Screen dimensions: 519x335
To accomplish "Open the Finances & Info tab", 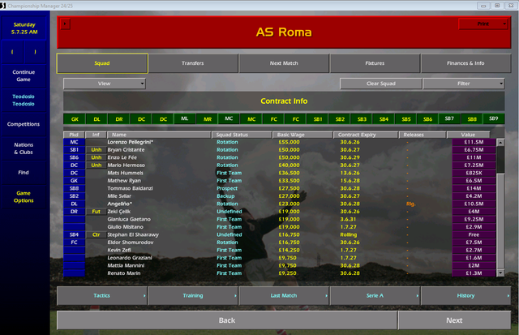I will [x=465, y=63].
